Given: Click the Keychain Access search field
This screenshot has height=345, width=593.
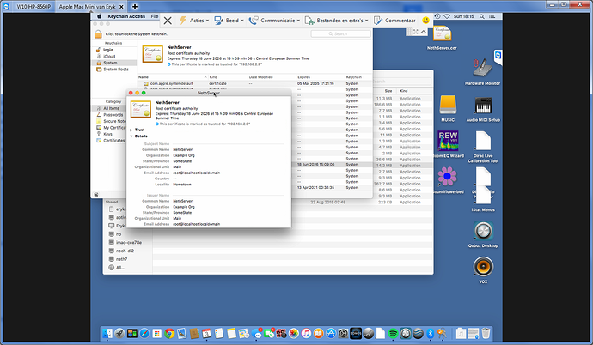Looking at the screenshot, I should (x=340, y=34).
